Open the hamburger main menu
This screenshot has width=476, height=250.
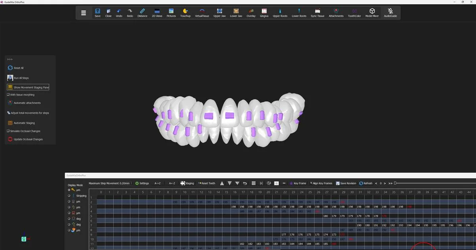click(x=83, y=13)
